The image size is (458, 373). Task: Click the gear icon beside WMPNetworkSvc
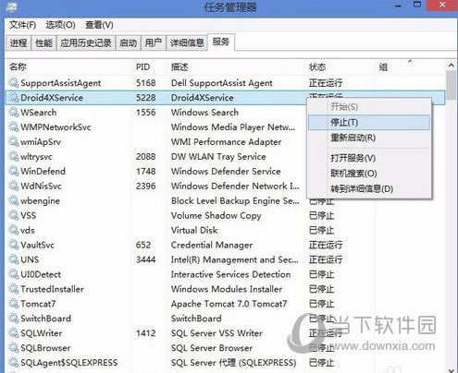click(13, 127)
